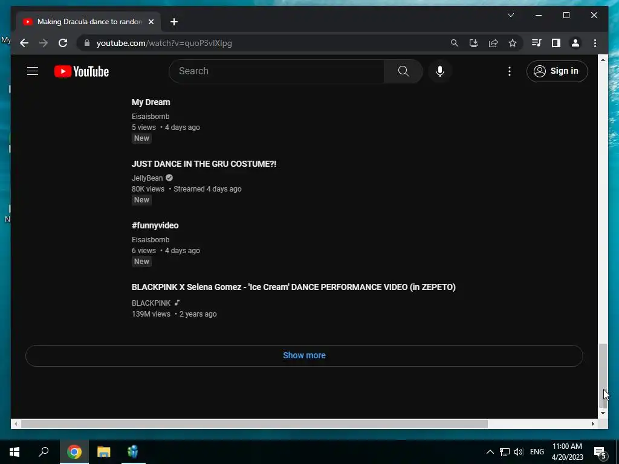Toggle Chrome side panel
This screenshot has width=619, height=464.
tap(556, 43)
